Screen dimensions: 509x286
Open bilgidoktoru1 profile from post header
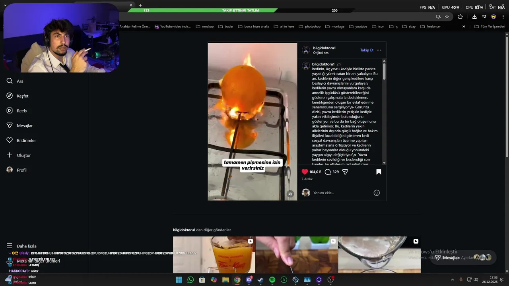click(x=324, y=48)
